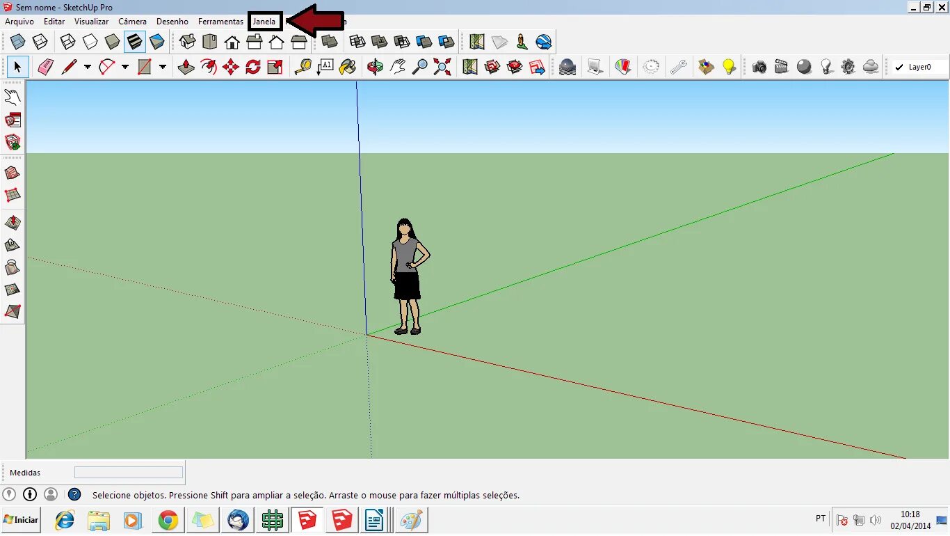Open the Visualizar menu

point(92,22)
